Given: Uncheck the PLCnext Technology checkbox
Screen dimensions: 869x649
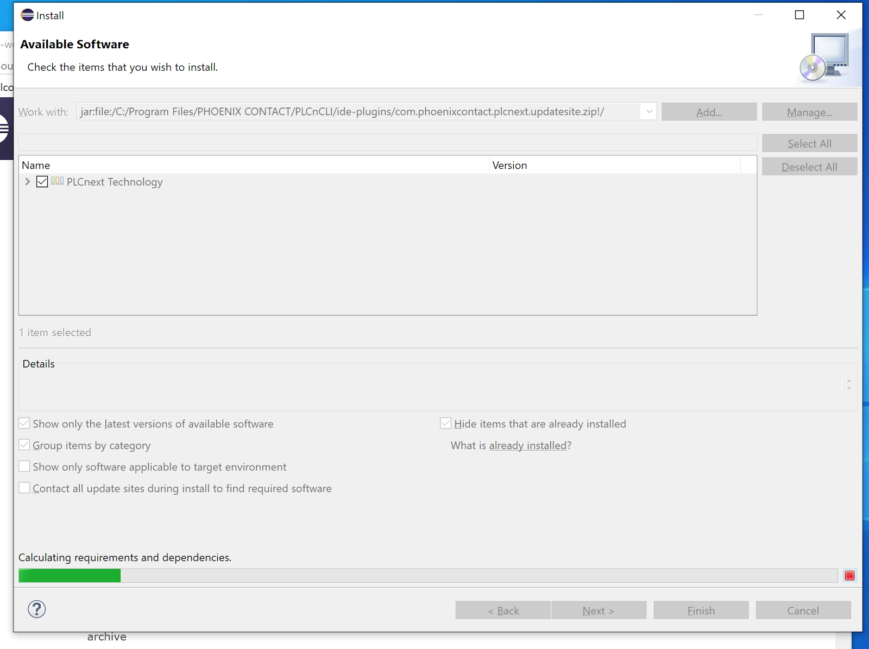Looking at the screenshot, I should pyautogui.click(x=42, y=181).
